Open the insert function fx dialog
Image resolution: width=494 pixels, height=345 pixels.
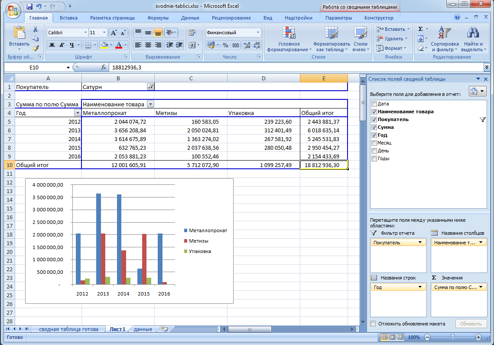[x=103, y=67]
